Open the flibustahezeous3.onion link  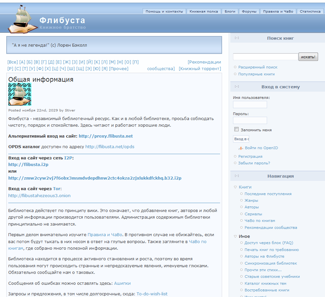[x=39, y=196]
